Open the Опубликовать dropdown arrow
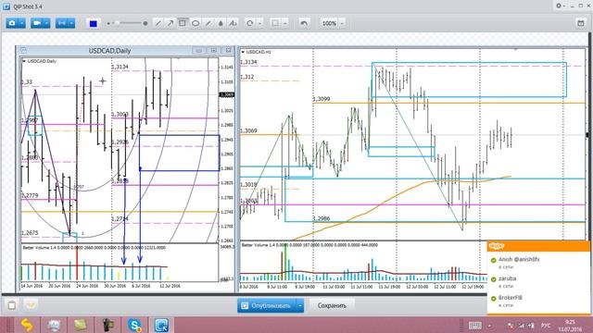Screen dimensions: 593x333 pos(300,305)
